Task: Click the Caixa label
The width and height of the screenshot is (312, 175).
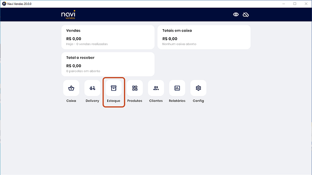Action: pos(71,101)
